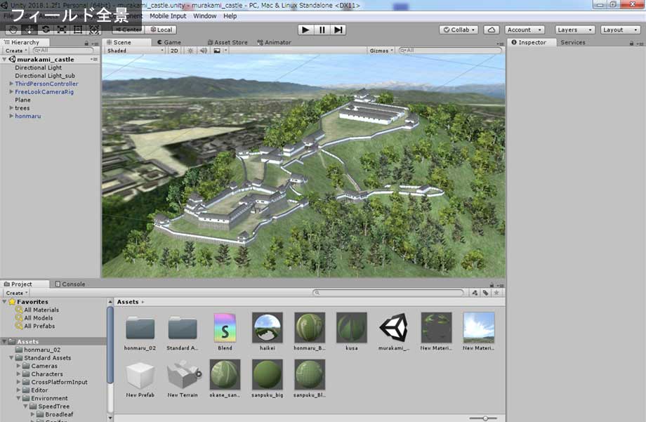Image resolution: width=646 pixels, height=422 pixels.
Task: Switch to the Animator tab
Action: (274, 42)
